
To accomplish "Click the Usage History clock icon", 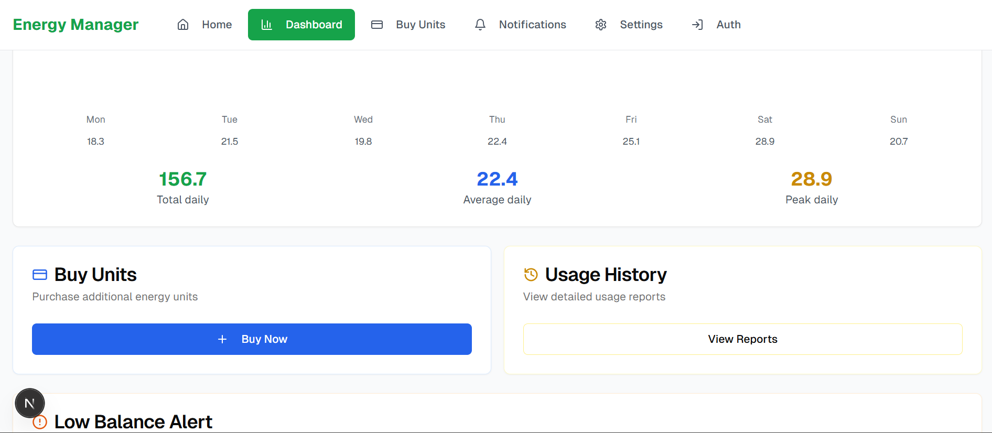I will tap(531, 275).
